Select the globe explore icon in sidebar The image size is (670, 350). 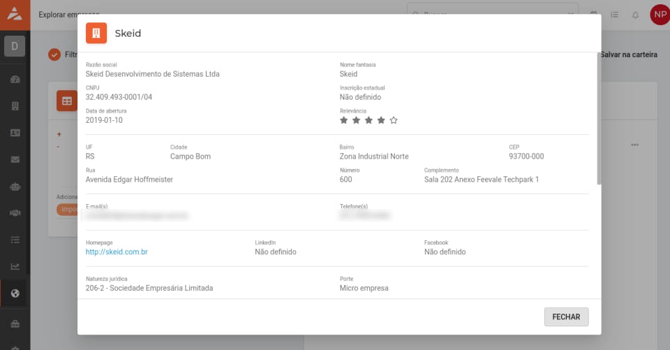tap(15, 293)
